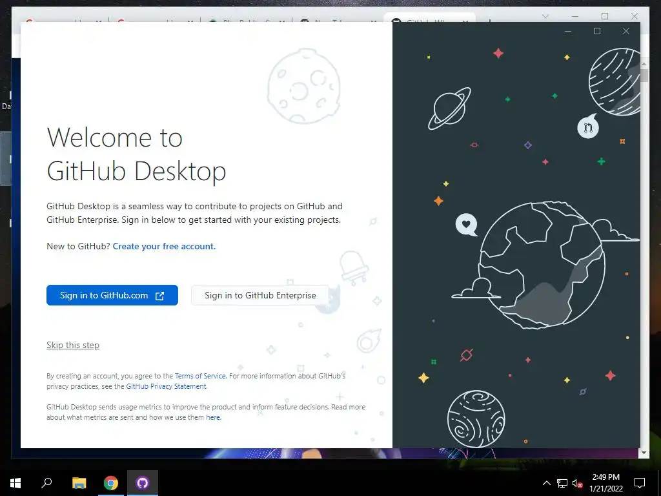
Task: Click the Skip this step link
Action: (x=73, y=345)
